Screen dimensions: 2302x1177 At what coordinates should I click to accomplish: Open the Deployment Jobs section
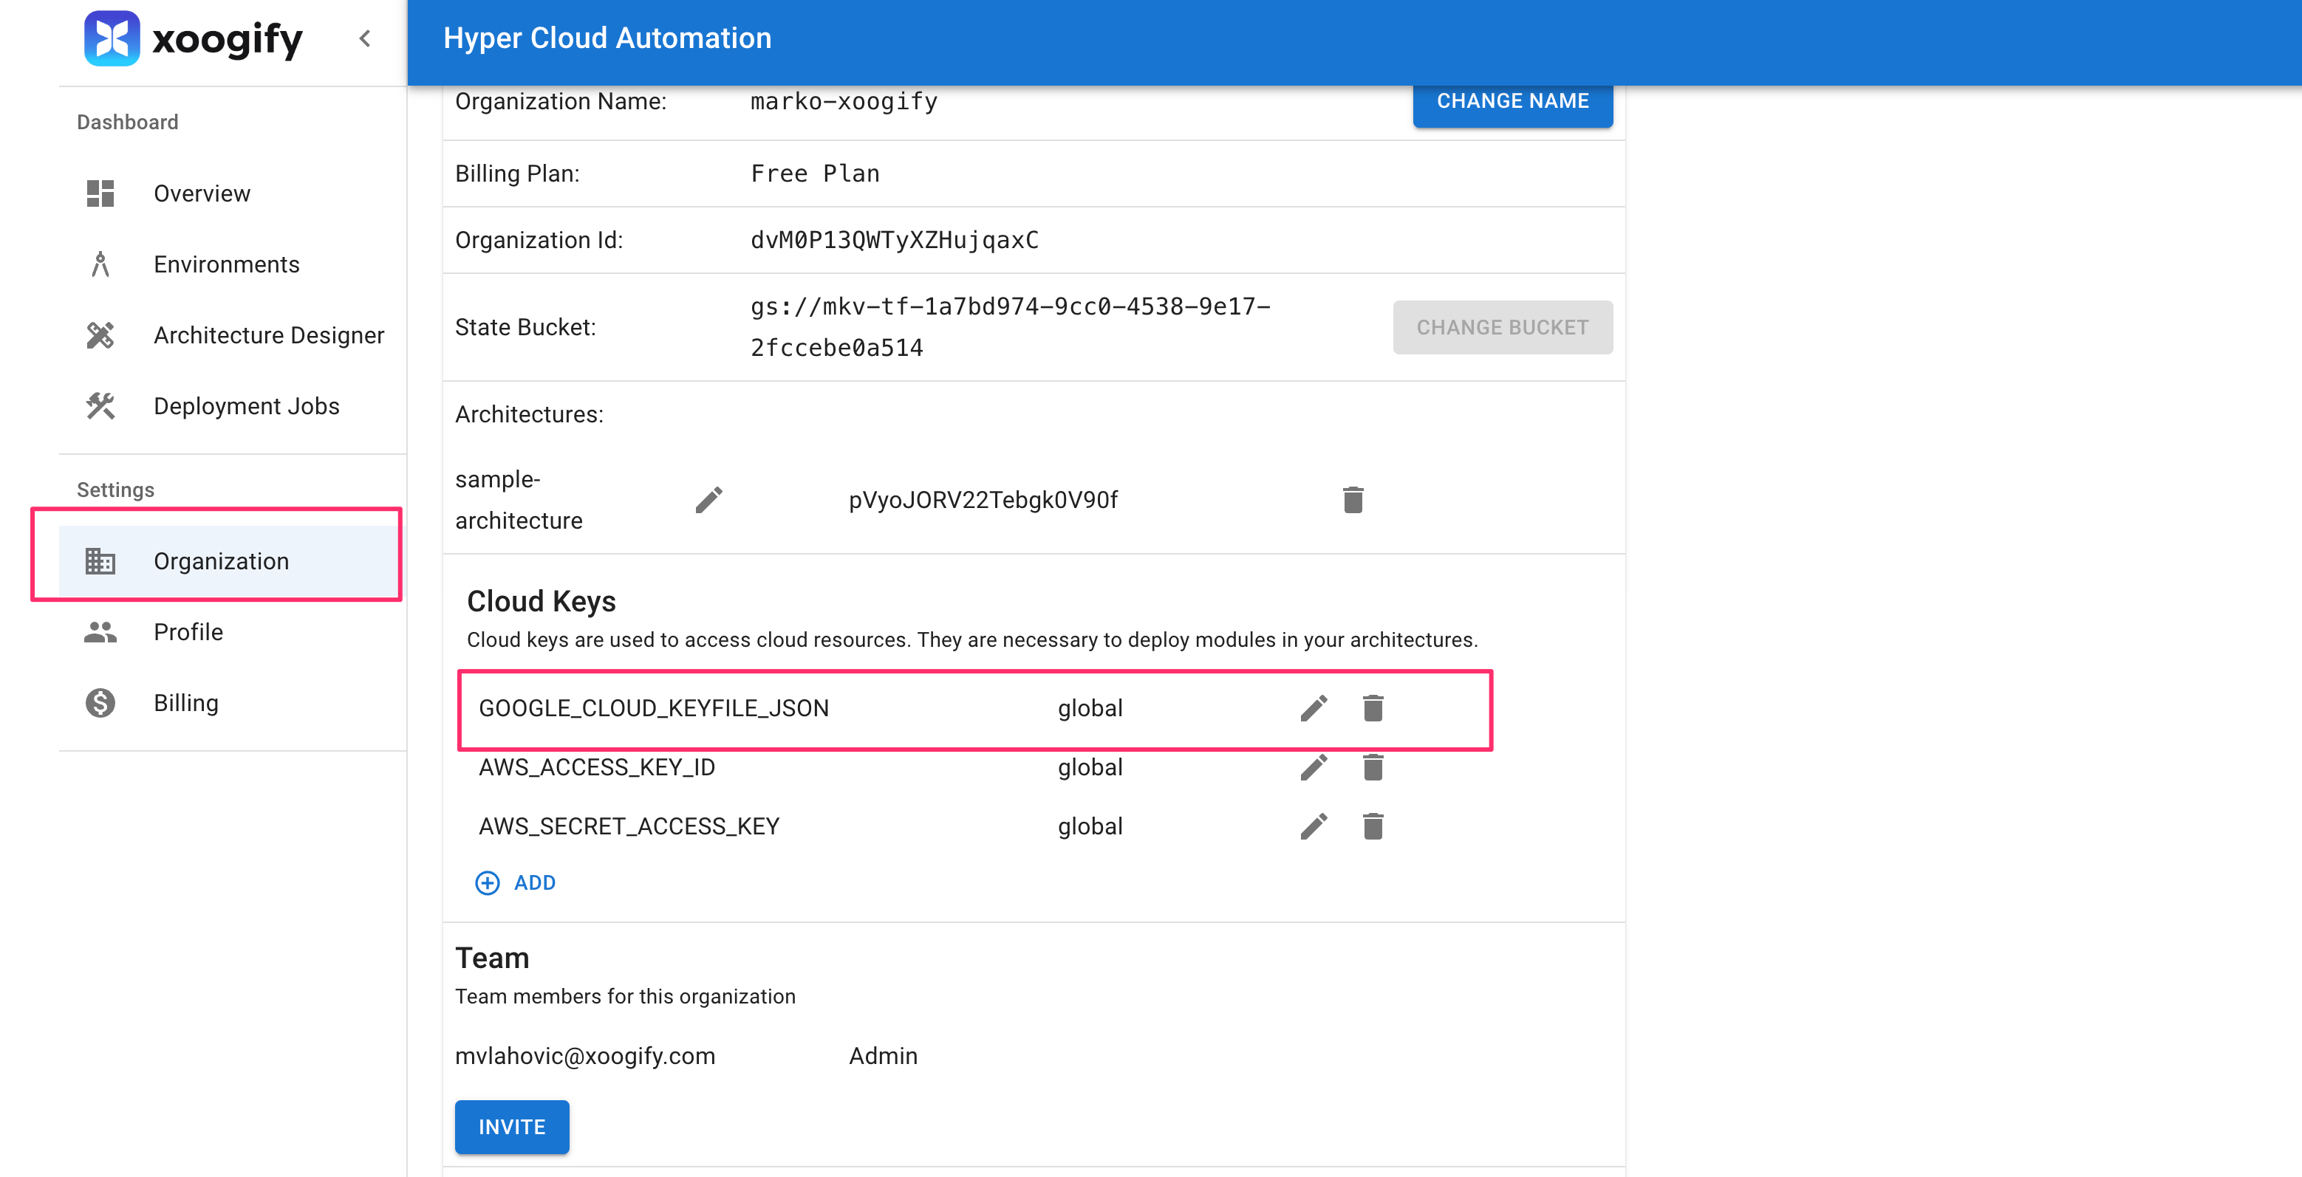coord(246,406)
